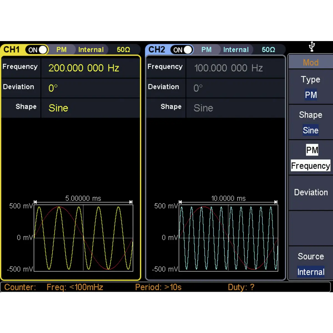Click the Duty: ? counter reading
The height and width of the screenshot is (333, 333).
click(x=241, y=287)
